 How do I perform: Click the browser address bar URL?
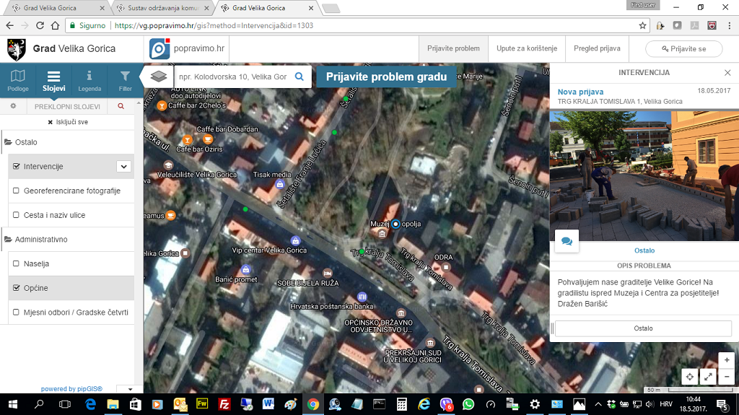point(214,25)
